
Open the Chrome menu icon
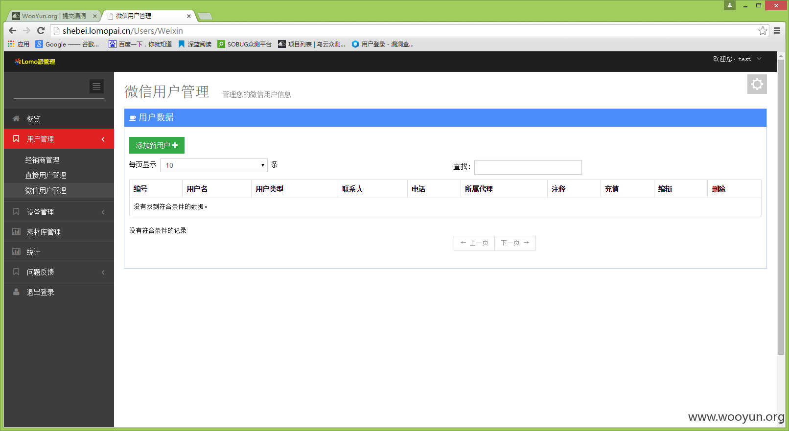(777, 30)
